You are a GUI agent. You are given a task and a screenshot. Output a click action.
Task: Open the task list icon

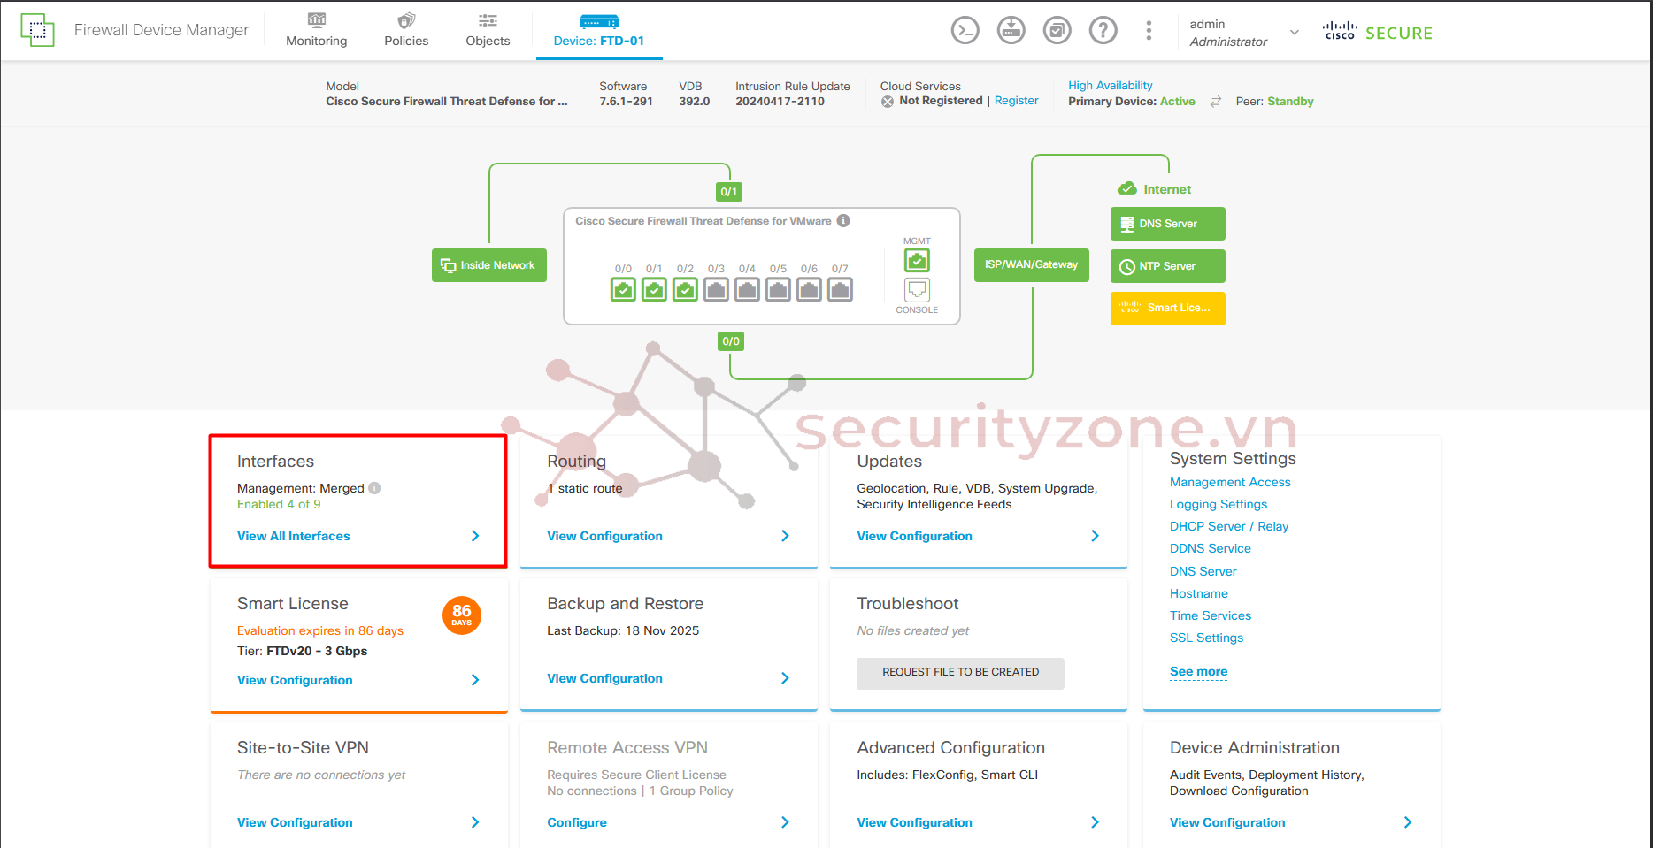tap(1057, 31)
